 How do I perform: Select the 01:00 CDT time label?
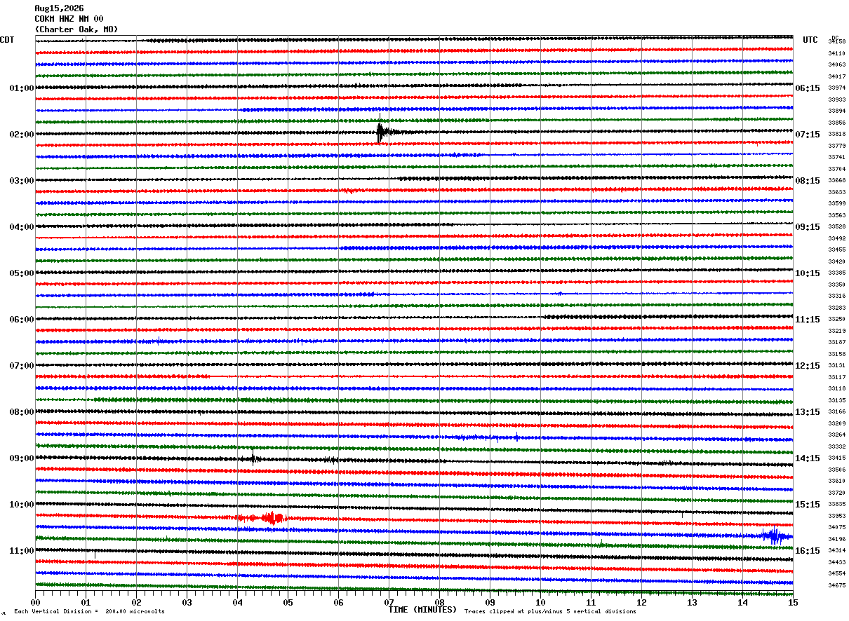(x=21, y=88)
